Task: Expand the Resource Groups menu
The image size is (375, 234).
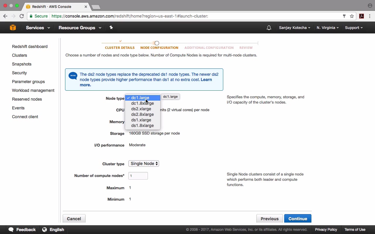Action: 80,28
